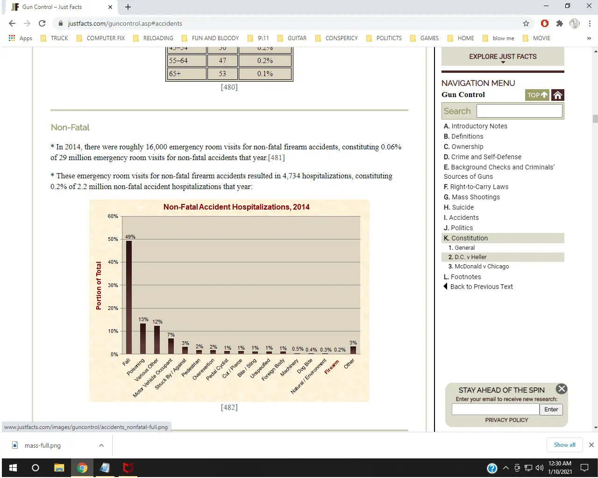Open Chrome from the taskbar

(x=82, y=468)
